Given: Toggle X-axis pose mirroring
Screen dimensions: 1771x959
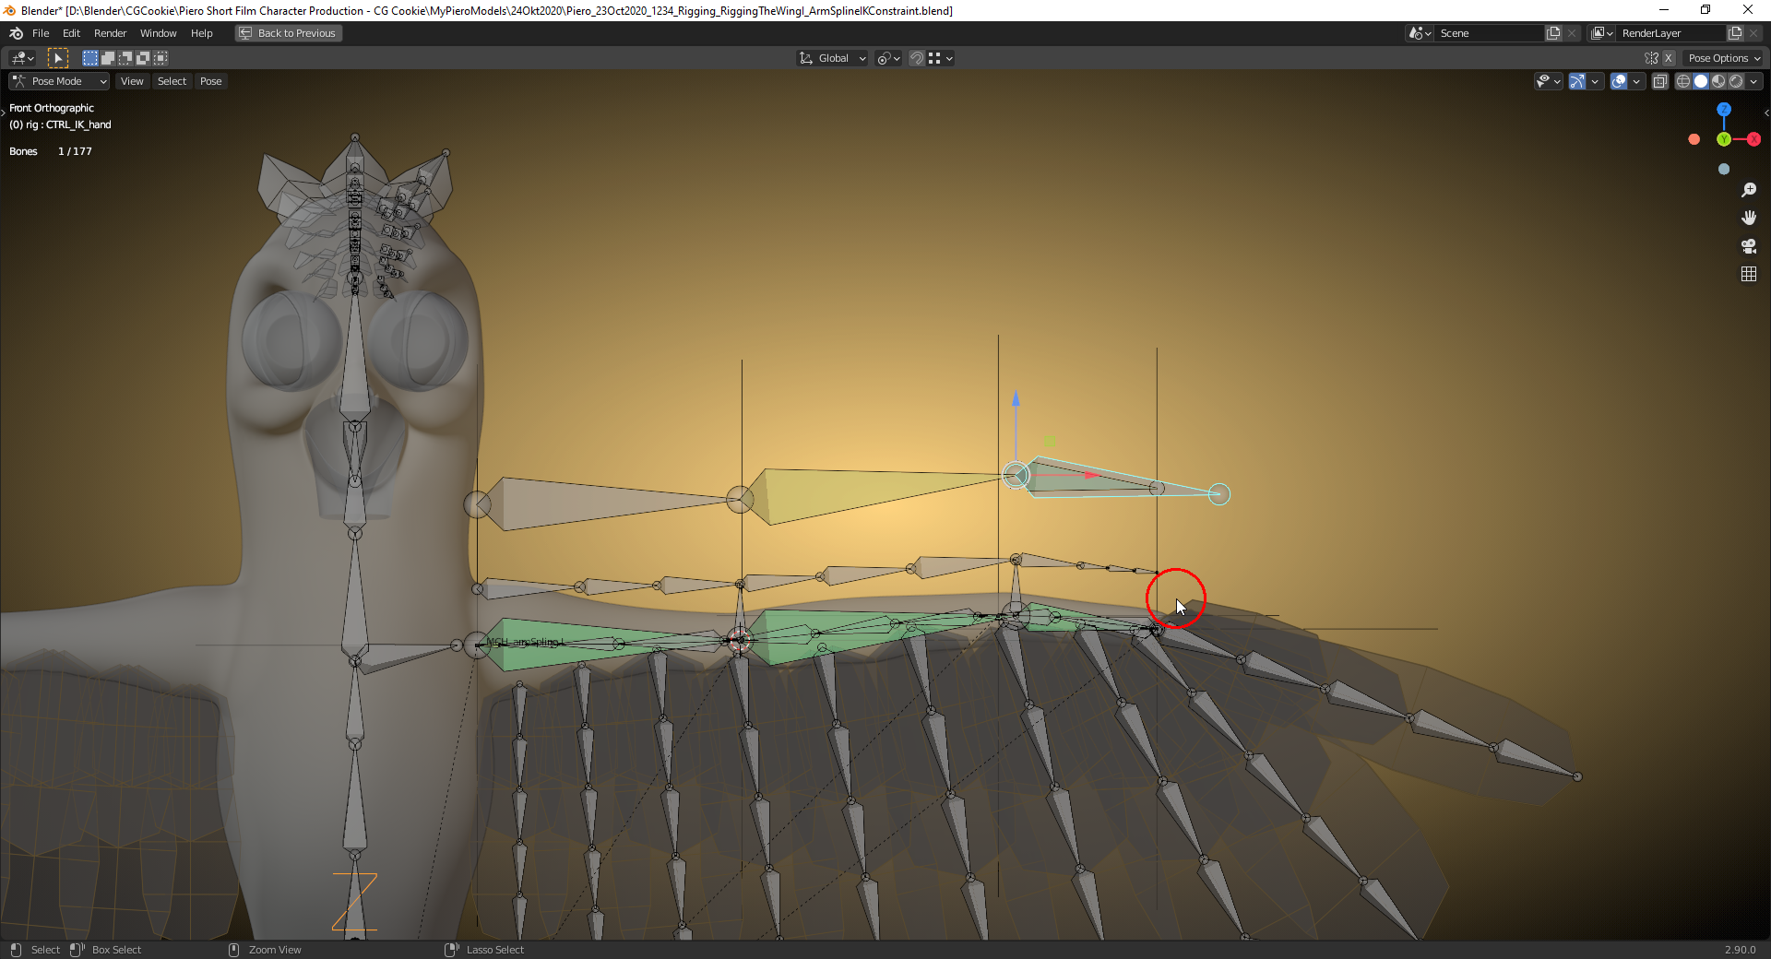Looking at the screenshot, I should pyautogui.click(x=1669, y=57).
